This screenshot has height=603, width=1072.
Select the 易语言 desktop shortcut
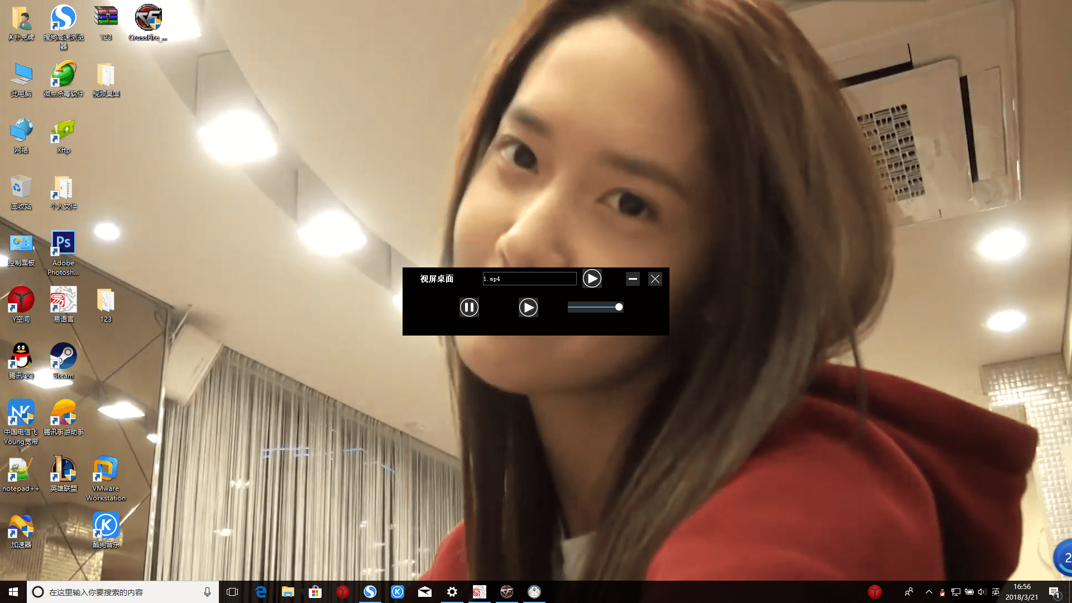[x=64, y=305]
